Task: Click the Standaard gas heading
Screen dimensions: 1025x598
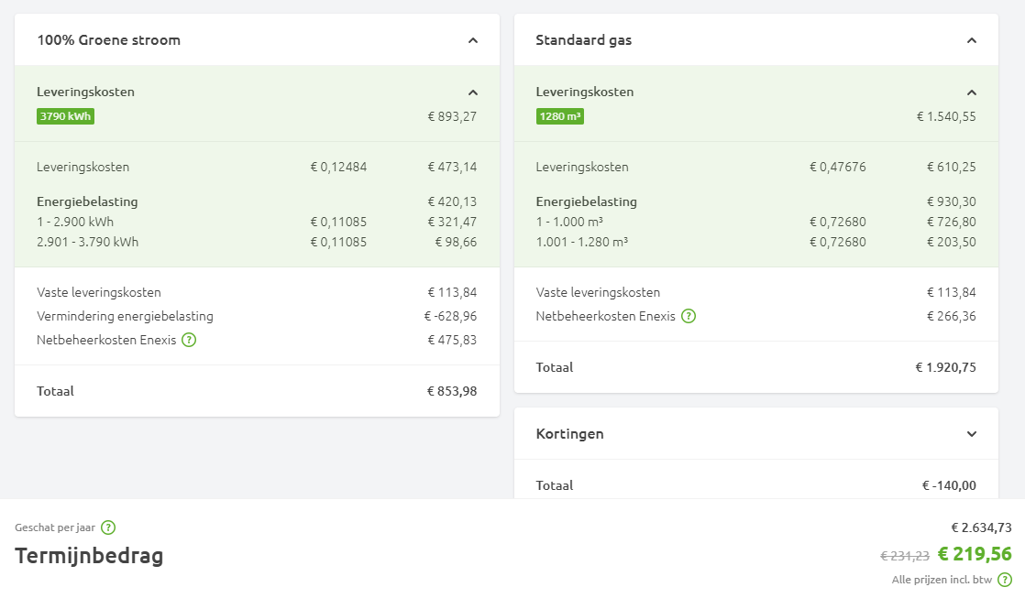Action: click(x=583, y=40)
